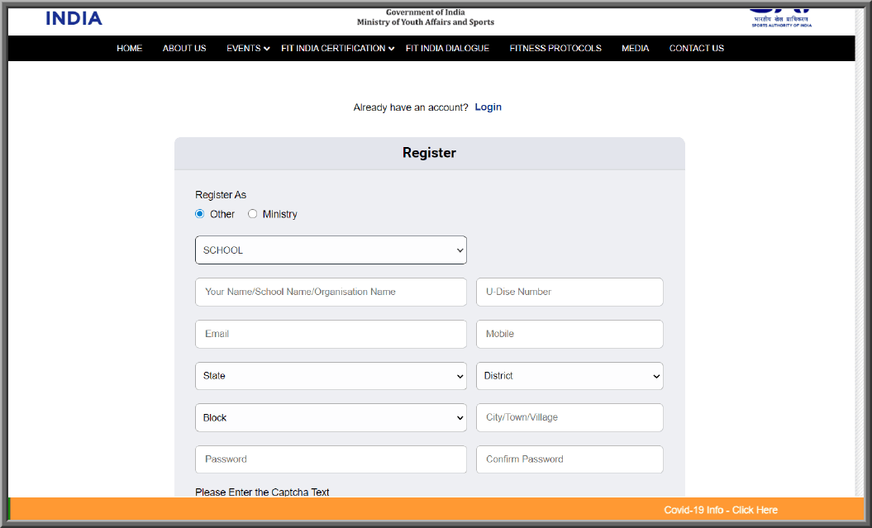Open the Block dropdown
872x528 pixels.
tap(330, 417)
